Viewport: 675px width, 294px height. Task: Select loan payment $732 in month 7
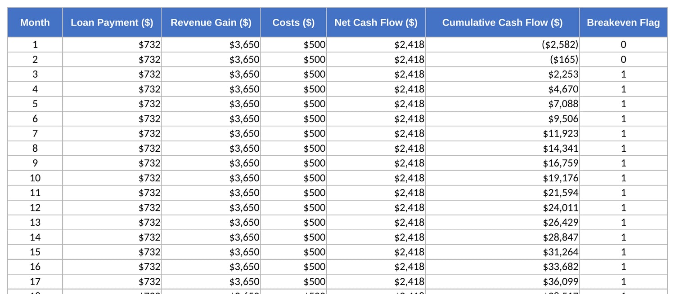tap(112, 133)
